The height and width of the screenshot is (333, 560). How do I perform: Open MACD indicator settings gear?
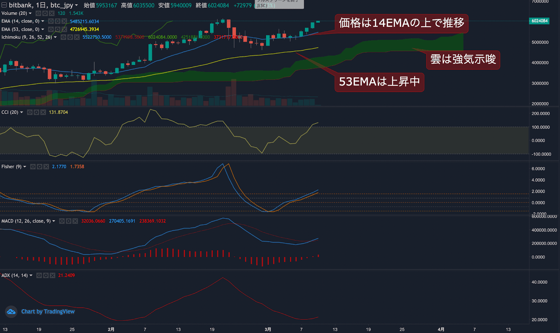click(x=69, y=221)
